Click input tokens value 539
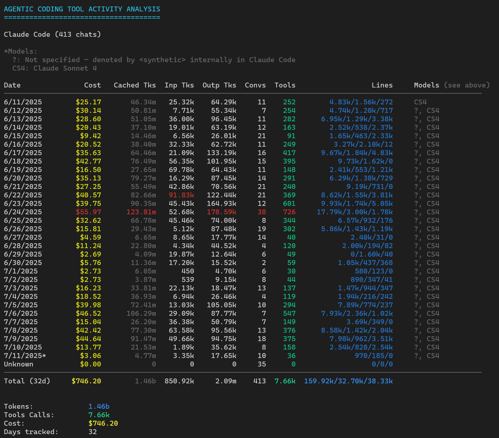This screenshot has width=499, height=438. coord(188,280)
